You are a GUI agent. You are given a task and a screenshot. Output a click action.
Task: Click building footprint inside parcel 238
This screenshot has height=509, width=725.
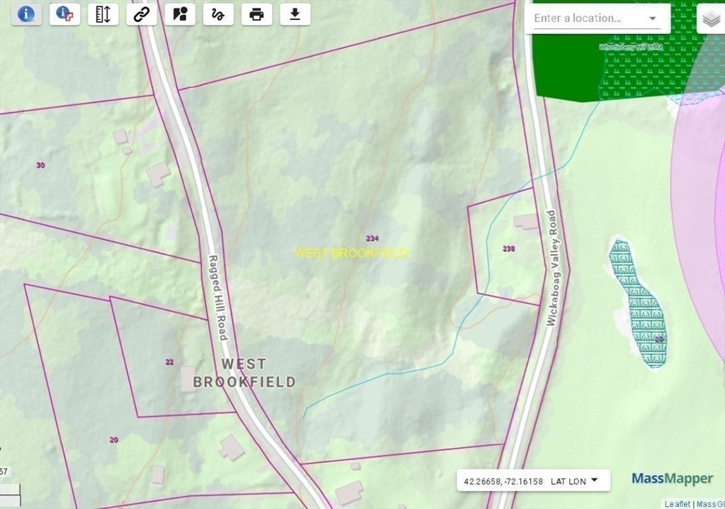pyautogui.click(x=526, y=222)
